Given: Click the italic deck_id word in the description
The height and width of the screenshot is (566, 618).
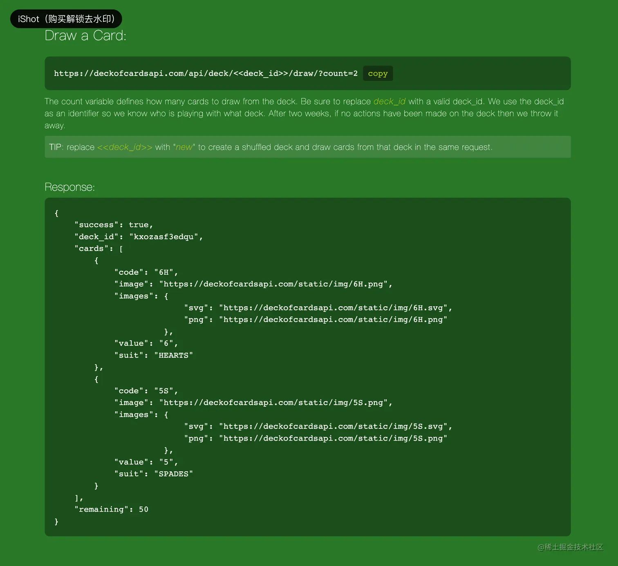Looking at the screenshot, I should tap(389, 101).
